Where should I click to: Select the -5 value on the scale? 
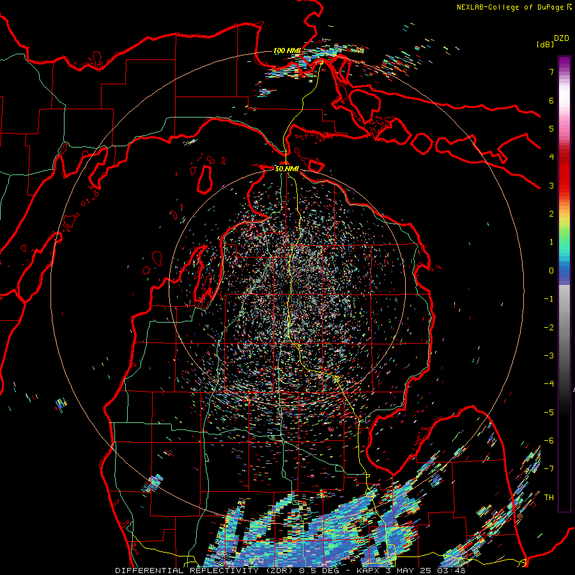(x=549, y=413)
